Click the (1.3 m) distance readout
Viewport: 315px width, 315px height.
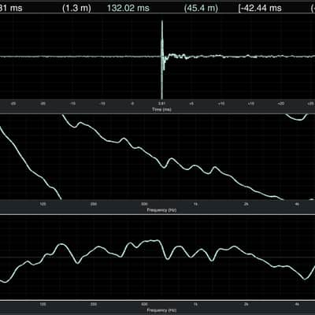[x=76, y=8]
